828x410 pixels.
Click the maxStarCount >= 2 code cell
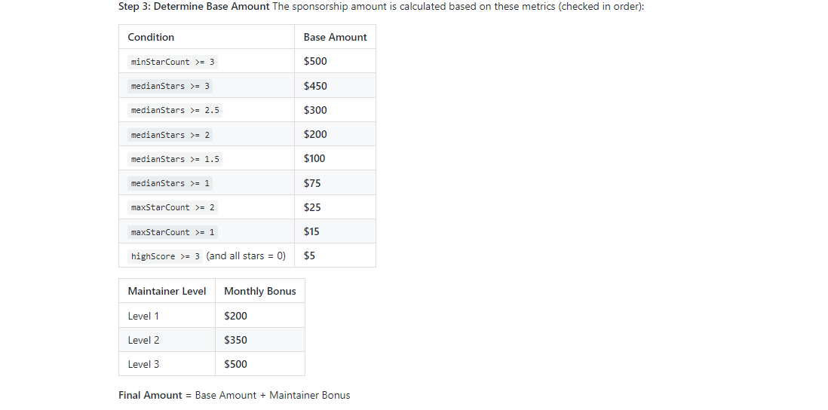pos(173,207)
